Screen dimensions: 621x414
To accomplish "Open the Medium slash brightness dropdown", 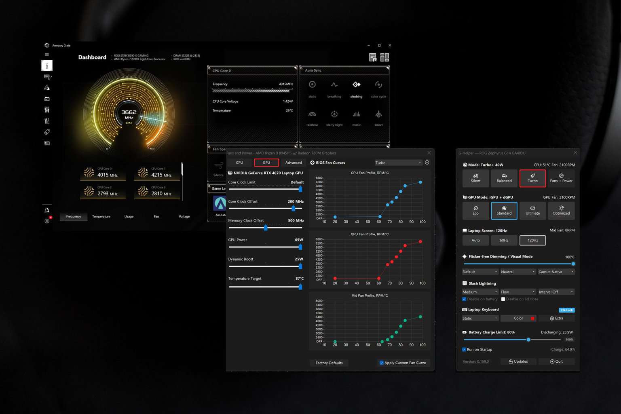I will coord(480,292).
